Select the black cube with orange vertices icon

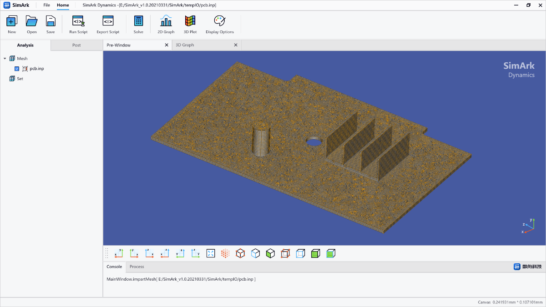[x=240, y=253]
